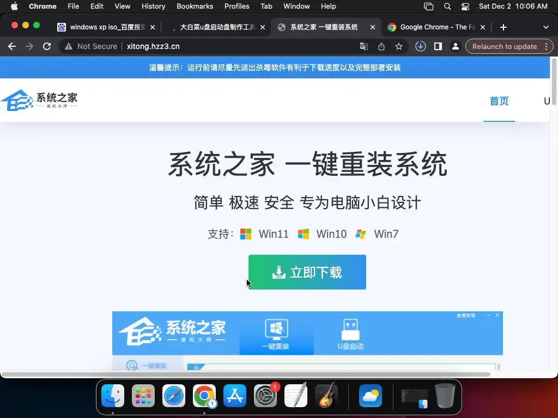Screen dimensions: 558x418
Task: Open the File menu
Action: tap(74, 6)
